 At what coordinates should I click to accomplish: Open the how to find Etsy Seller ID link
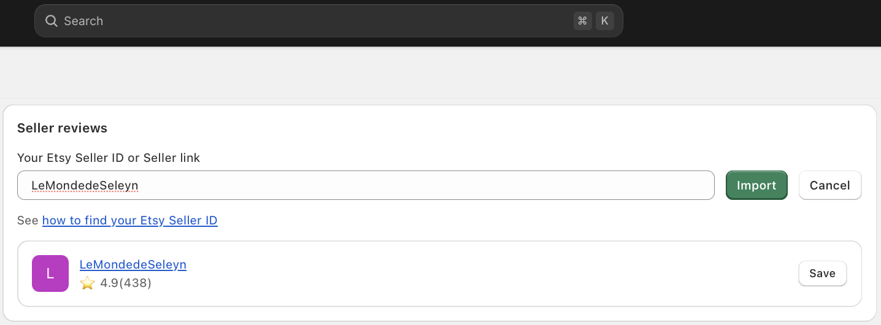(x=129, y=221)
